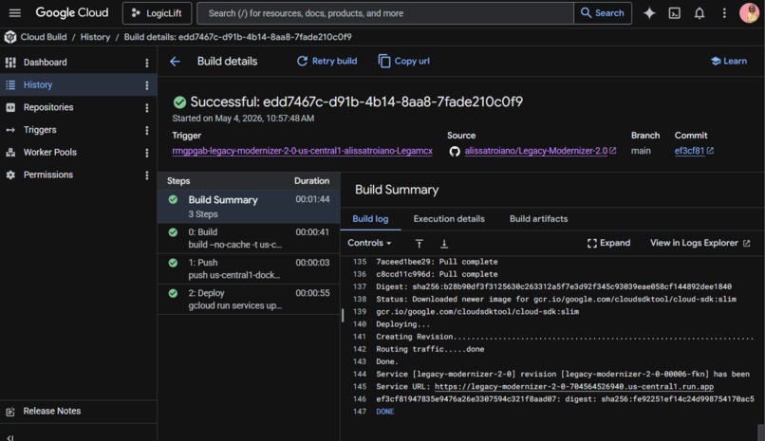Switch to the Execution details tab

click(449, 219)
